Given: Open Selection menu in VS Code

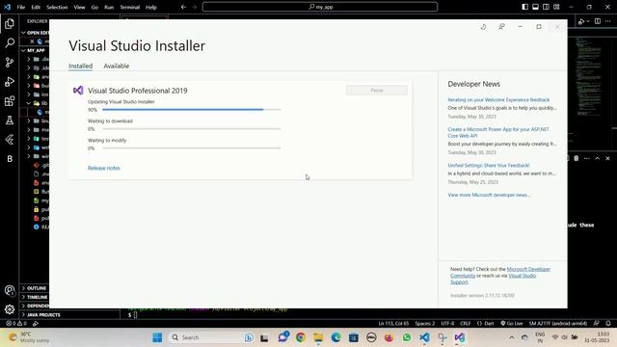Looking at the screenshot, I should (57, 7).
